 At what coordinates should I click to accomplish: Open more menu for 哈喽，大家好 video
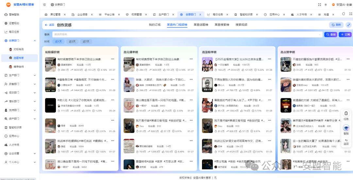click(191, 79)
